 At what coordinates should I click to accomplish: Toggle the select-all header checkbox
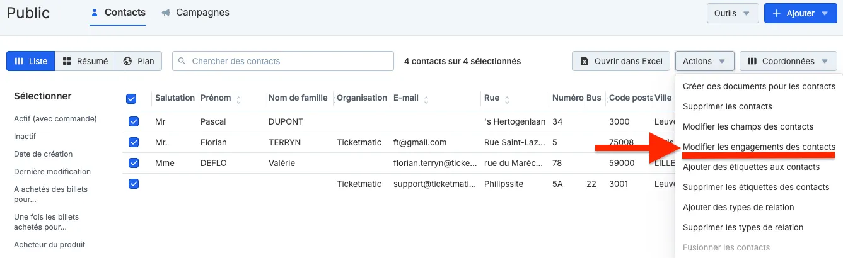tap(131, 98)
